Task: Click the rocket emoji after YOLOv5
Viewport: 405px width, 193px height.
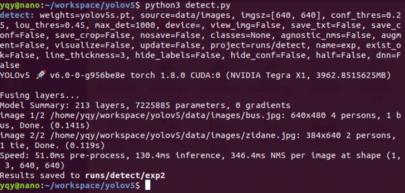Action: tap(40, 75)
